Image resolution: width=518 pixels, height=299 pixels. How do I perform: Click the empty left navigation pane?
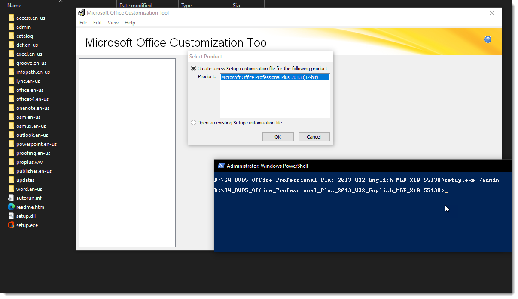click(127, 153)
